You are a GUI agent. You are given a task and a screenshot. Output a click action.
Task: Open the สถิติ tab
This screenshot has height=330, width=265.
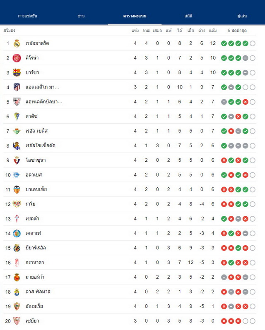188,16
